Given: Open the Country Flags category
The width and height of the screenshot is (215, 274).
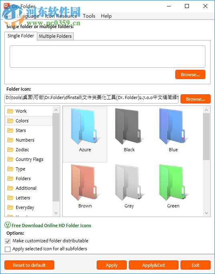Looking at the screenshot, I should point(29,159).
